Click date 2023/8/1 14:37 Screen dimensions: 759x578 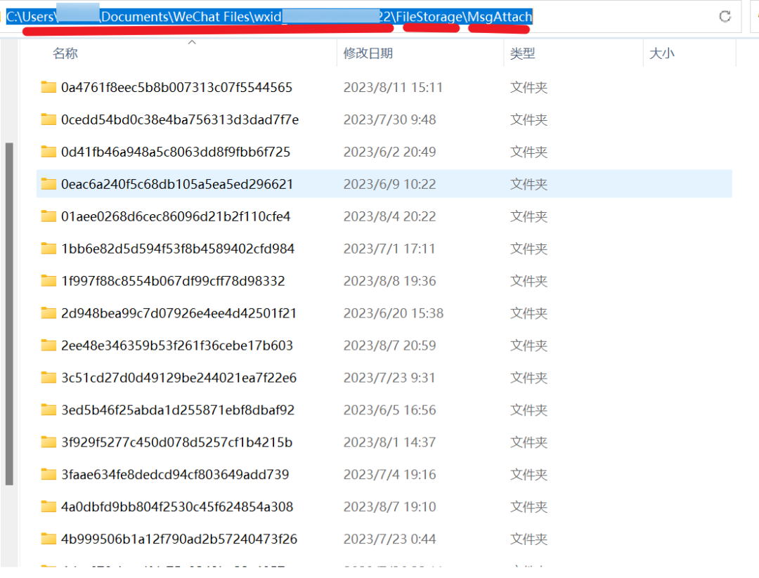tap(389, 442)
